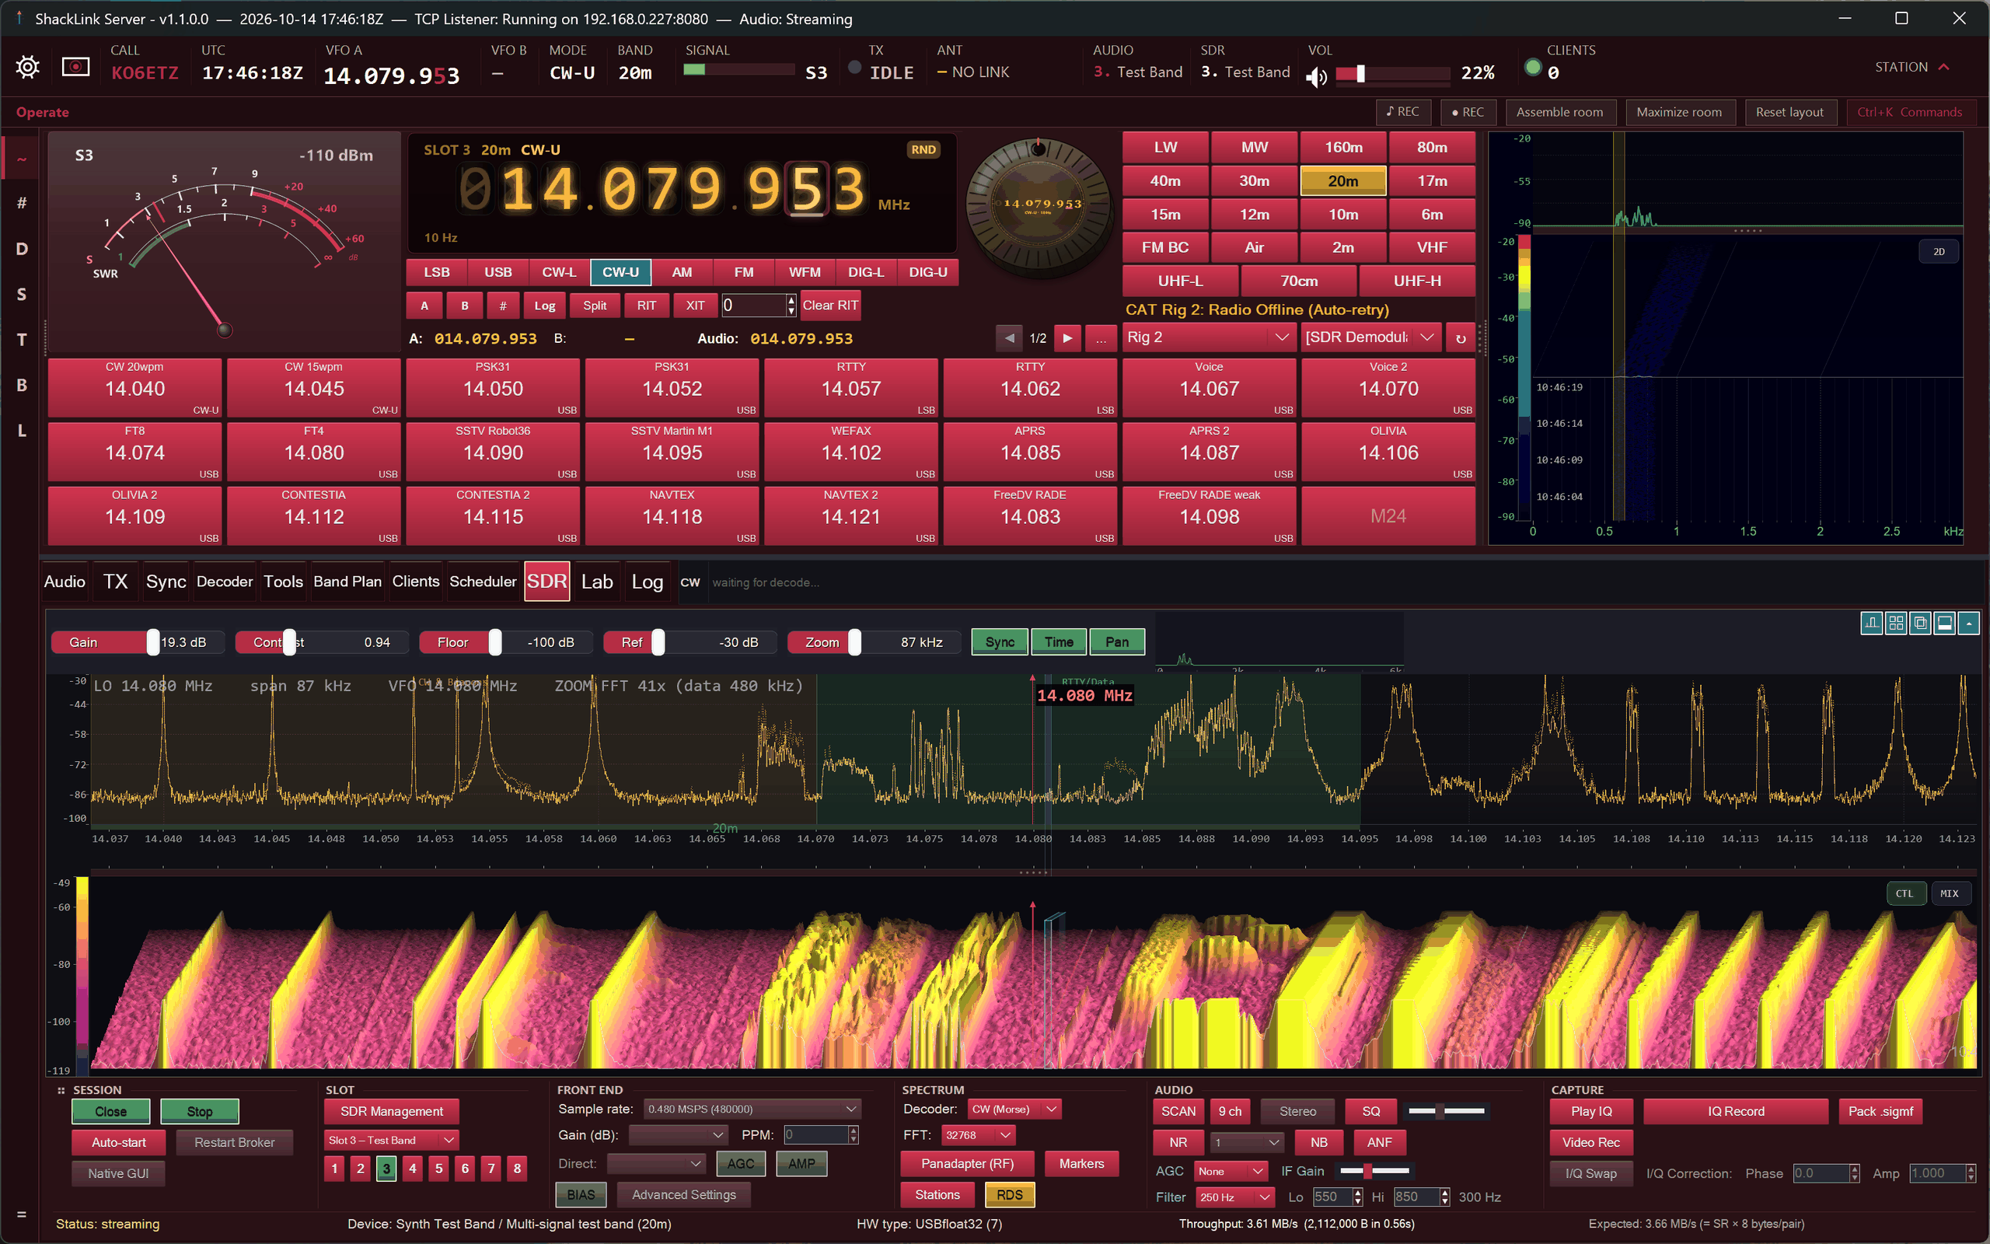Toggle the ANF audio filter
The height and width of the screenshot is (1244, 1990).
[1380, 1142]
